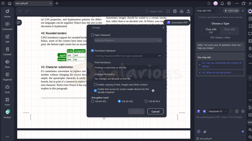Screen dimensions: 252x141
Task: Toggle permission password visibility eye
Action: [160, 56]
